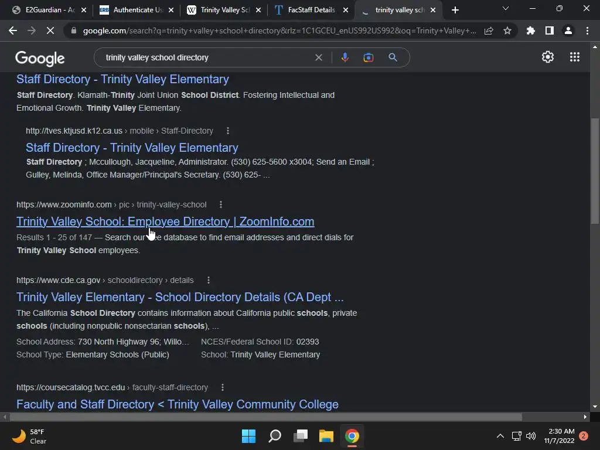
Task: Click the https://www.cde.ca.gov URL text
Action: coord(58,280)
